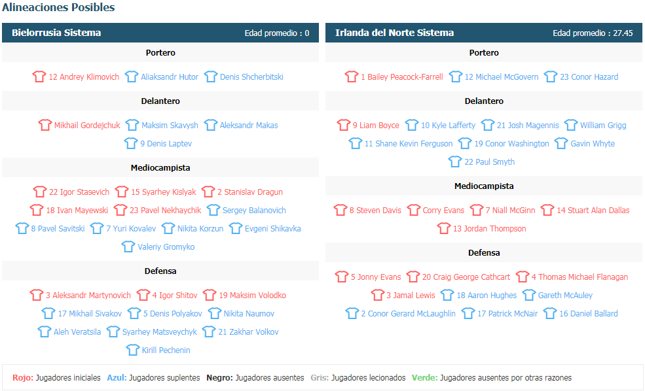Click the blue shirt icon beside Maksim Skavysh
Image resolution: width=645 pixels, height=391 pixels.
click(x=132, y=126)
